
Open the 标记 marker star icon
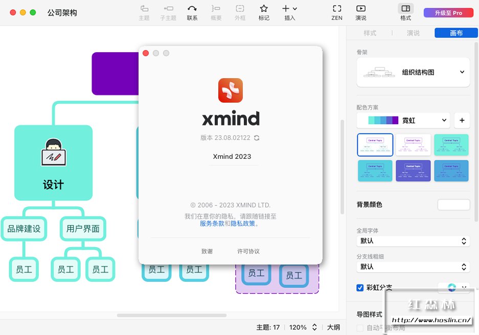coord(264,9)
